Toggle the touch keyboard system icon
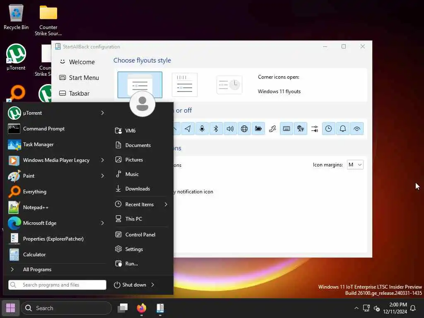The height and width of the screenshot is (318, 424). click(287, 129)
